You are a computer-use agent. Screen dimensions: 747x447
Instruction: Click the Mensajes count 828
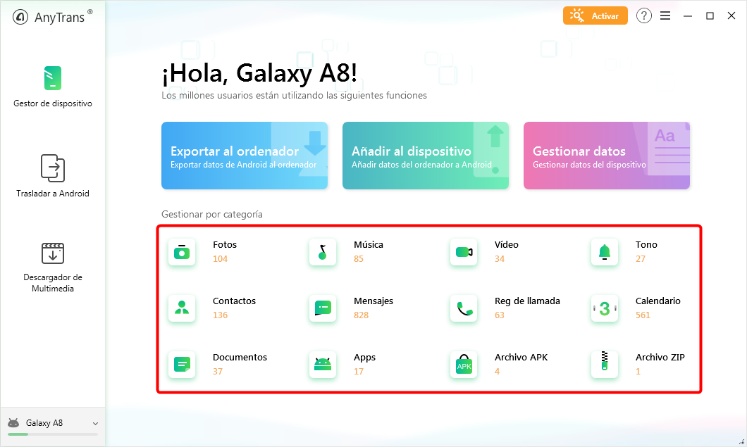coord(361,315)
